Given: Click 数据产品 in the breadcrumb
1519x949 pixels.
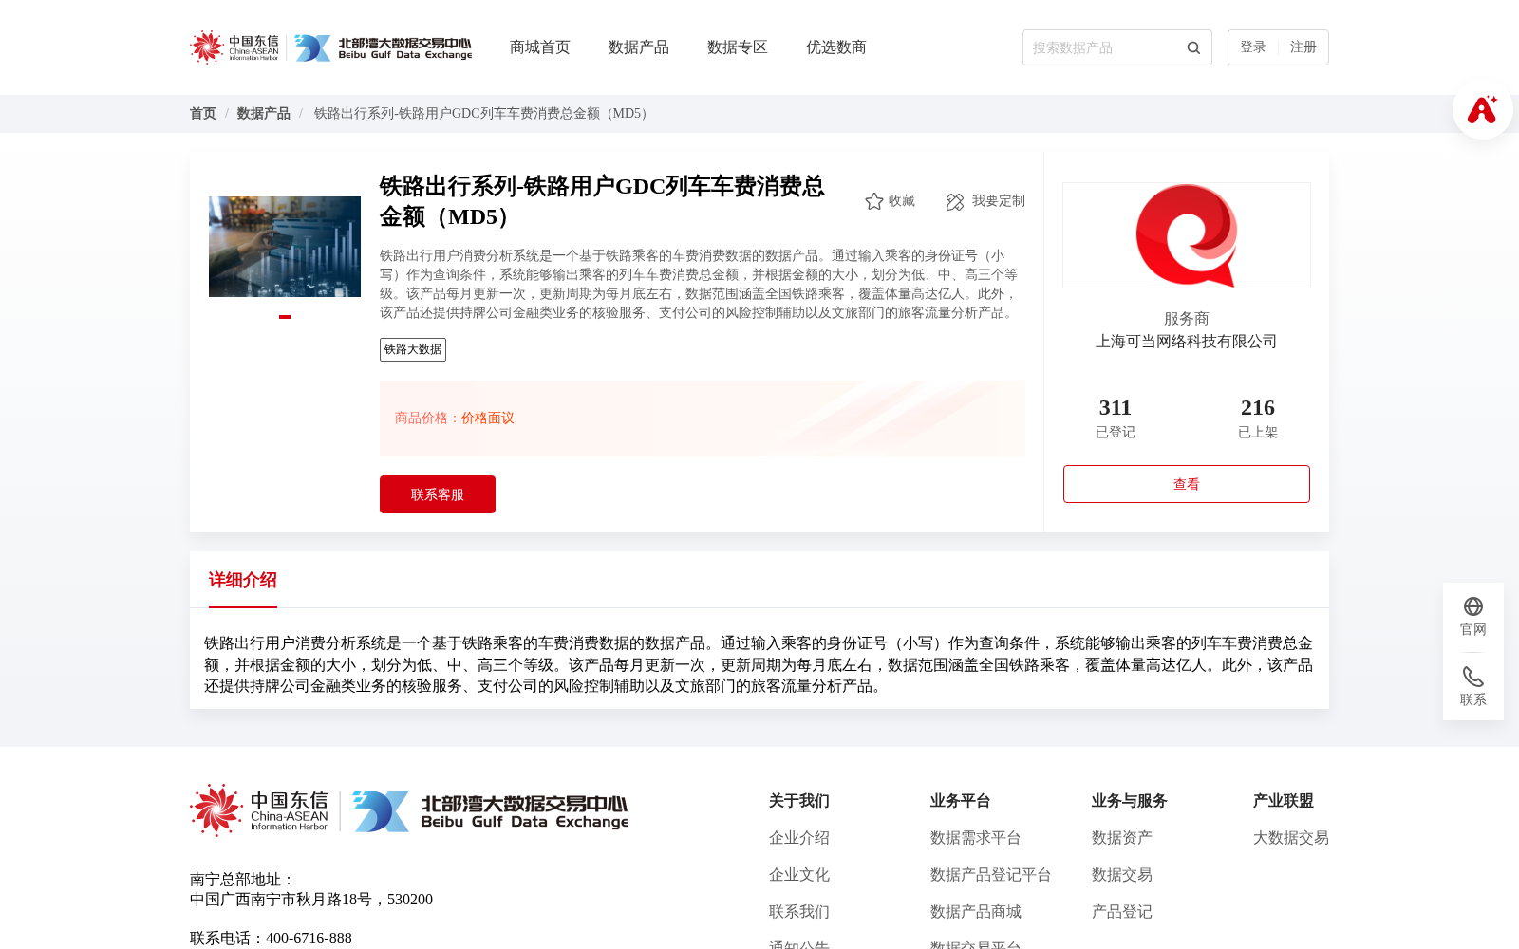Looking at the screenshot, I should [263, 114].
